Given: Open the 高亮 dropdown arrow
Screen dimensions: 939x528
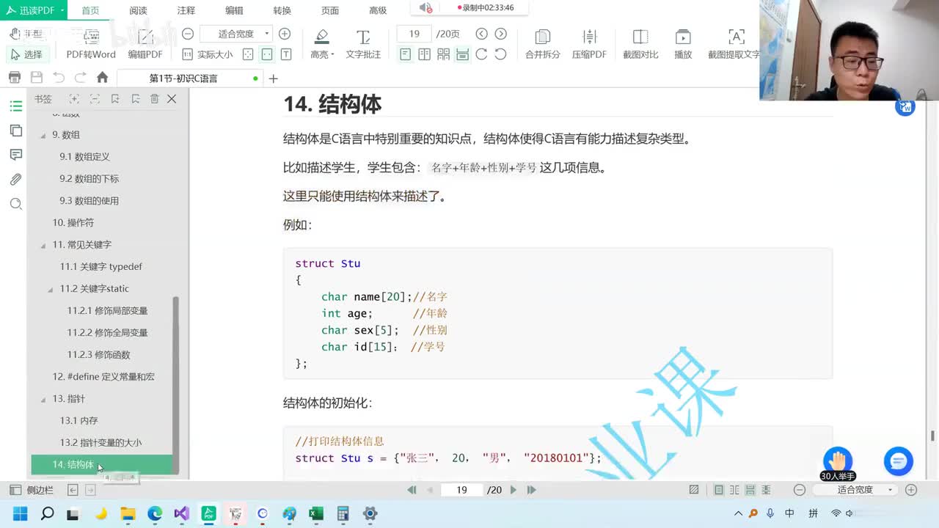Looking at the screenshot, I should [x=332, y=55].
